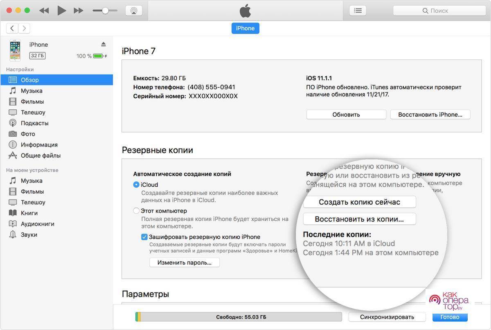Rewind to the previous track

coord(44,11)
